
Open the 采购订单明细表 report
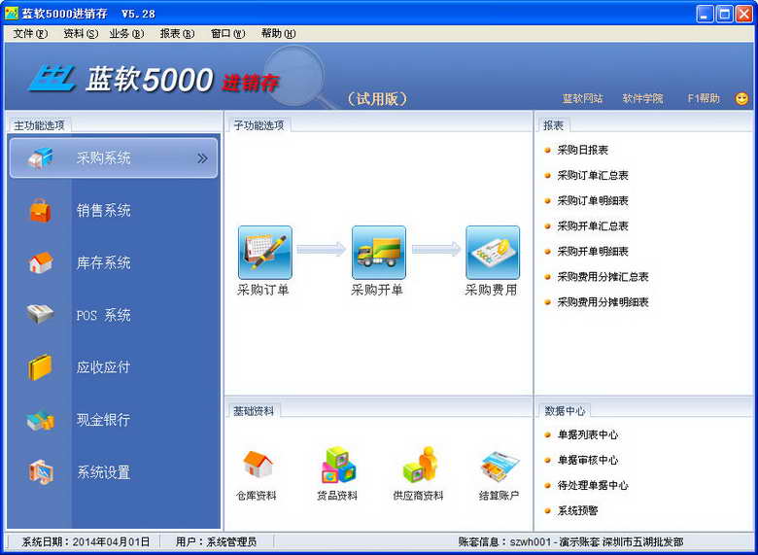pyautogui.click(x=593, y=200)
